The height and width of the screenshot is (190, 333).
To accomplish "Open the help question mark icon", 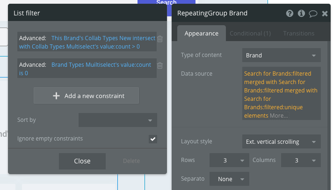I will [290, 14].
